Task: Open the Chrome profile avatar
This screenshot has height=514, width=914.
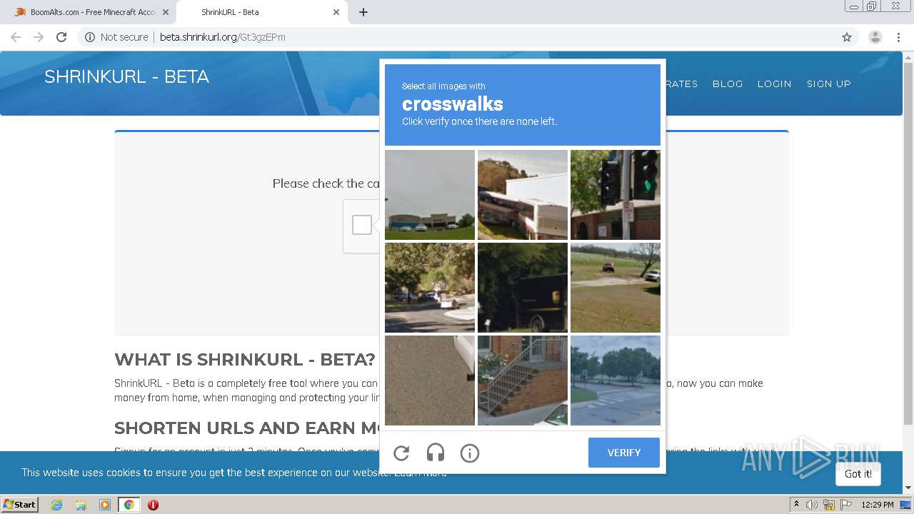Action: coord(875,37)
